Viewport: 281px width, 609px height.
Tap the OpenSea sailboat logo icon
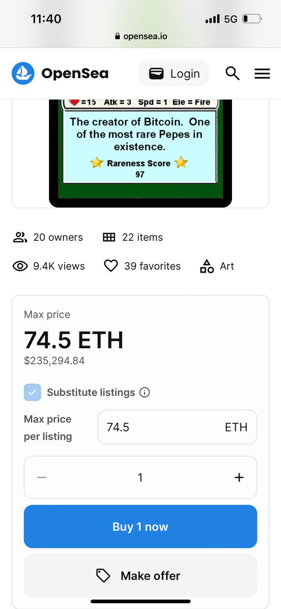[x=23, y=73]
